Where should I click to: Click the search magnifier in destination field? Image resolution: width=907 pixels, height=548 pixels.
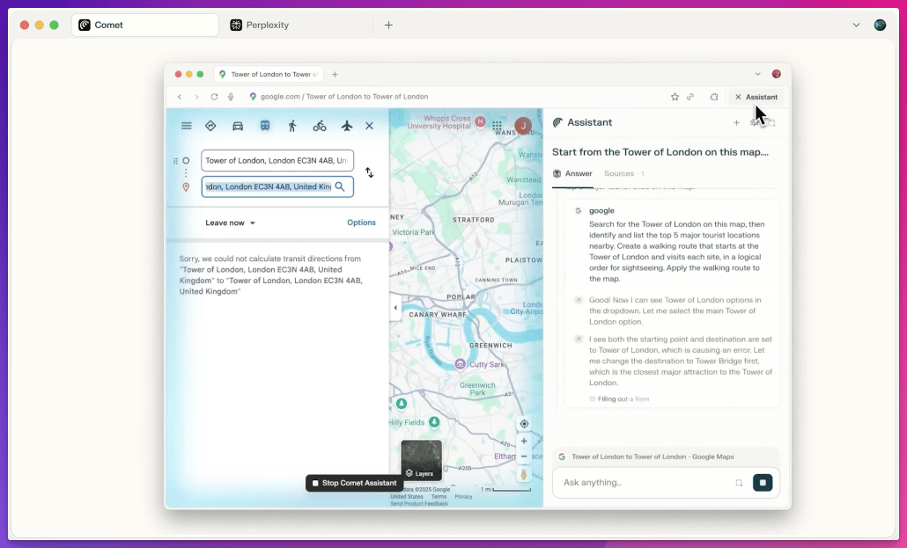click(340, 186)
